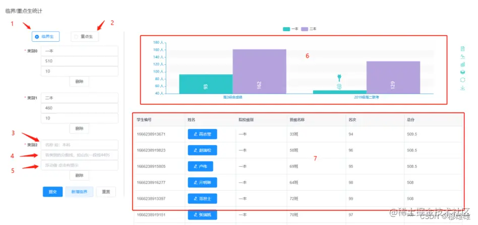Focus the 类别0 float value field containing 10
Screen dimensions: 478x225
(x=79, y=71)
